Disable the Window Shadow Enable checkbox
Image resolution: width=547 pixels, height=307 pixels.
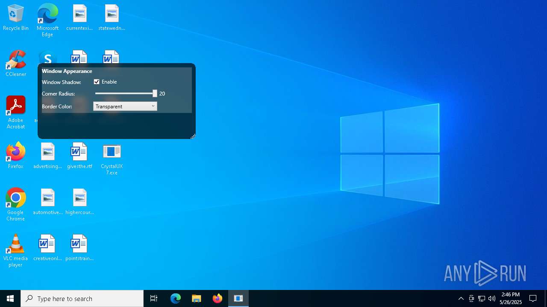point(97,82)
